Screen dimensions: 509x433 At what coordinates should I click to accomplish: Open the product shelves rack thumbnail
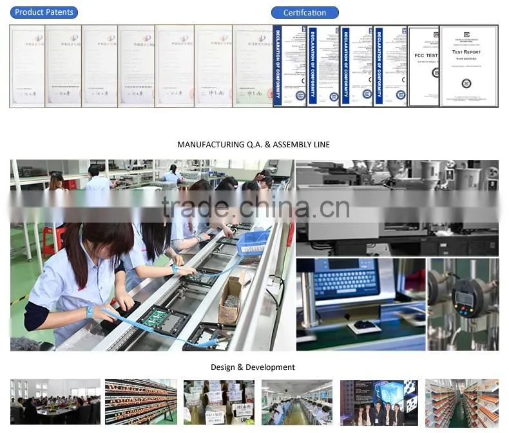pyautogui.click(x=141, y=402)
